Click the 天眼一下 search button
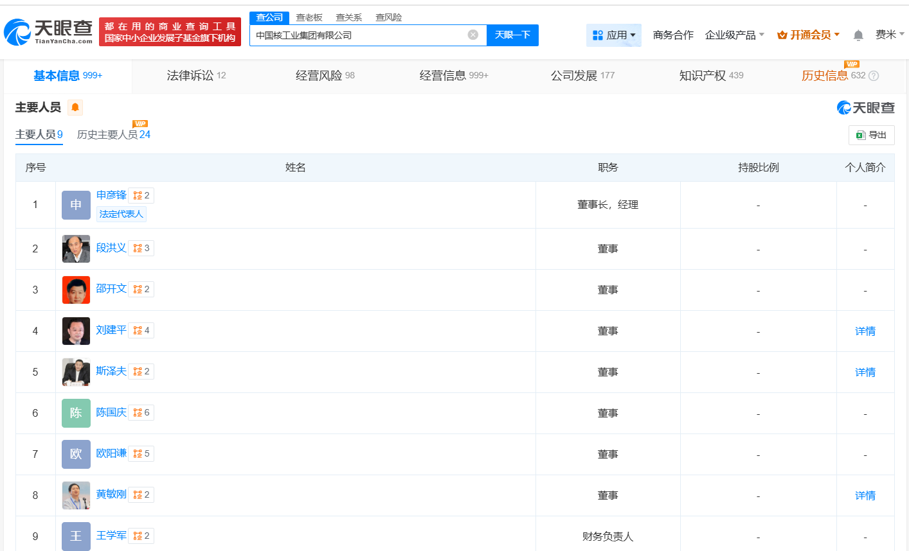The width and height of the screenshot is (909, 551). 512,35
